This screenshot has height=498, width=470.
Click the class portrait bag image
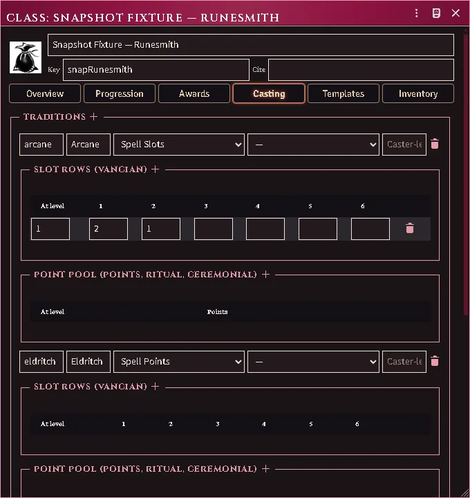pos(26,57)
